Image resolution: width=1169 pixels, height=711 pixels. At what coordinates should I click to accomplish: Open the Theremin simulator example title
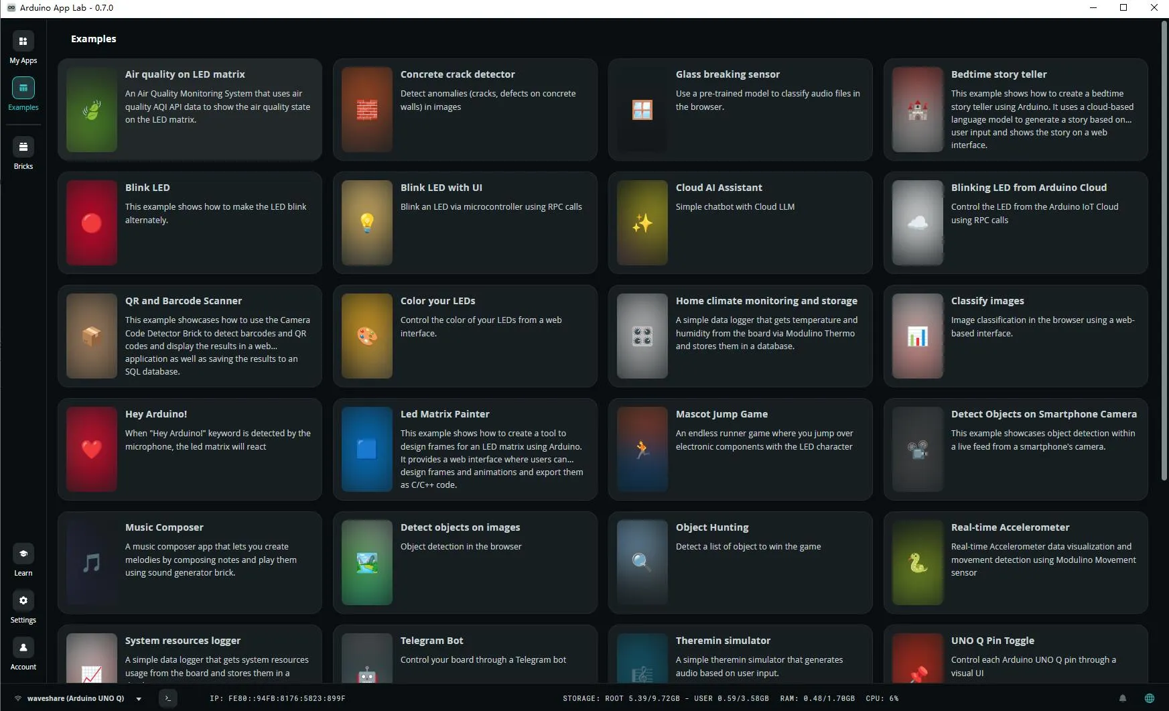tap(723, 641)
